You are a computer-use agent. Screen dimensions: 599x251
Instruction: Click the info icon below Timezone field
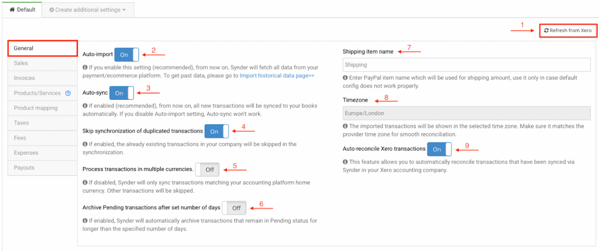click(345, 126)
